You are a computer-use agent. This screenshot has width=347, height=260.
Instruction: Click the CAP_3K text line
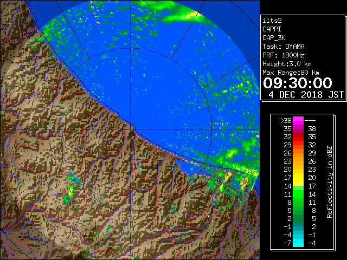point(274,38)
